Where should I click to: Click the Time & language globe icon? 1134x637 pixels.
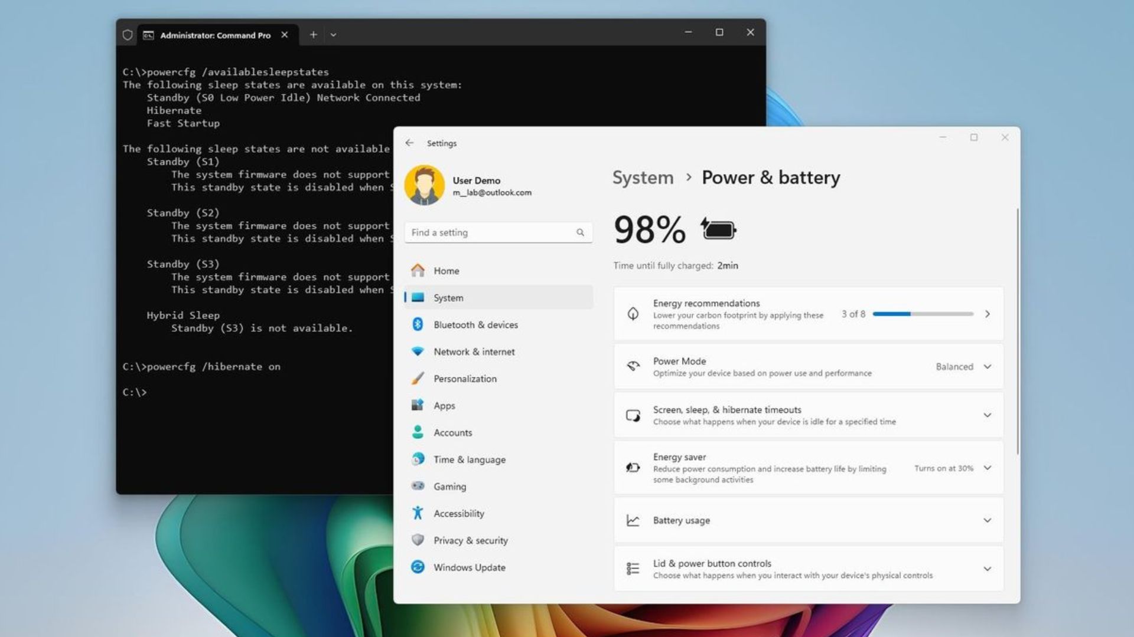(418, 459)
